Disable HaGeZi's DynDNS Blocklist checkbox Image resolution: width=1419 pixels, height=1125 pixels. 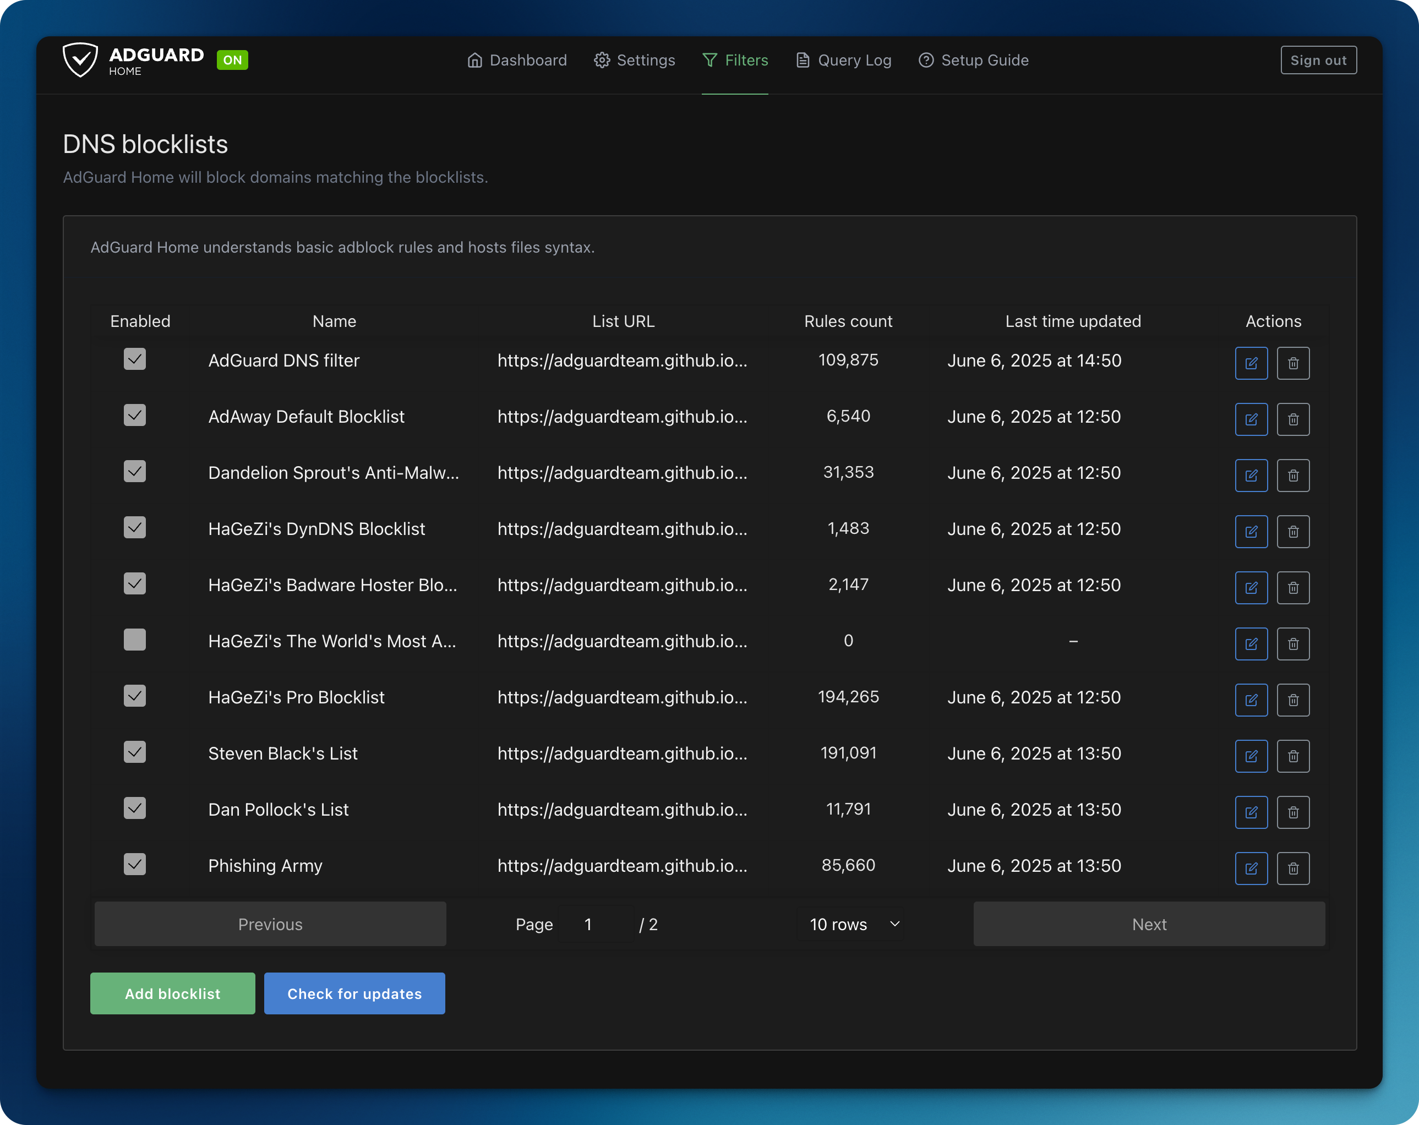135,527
